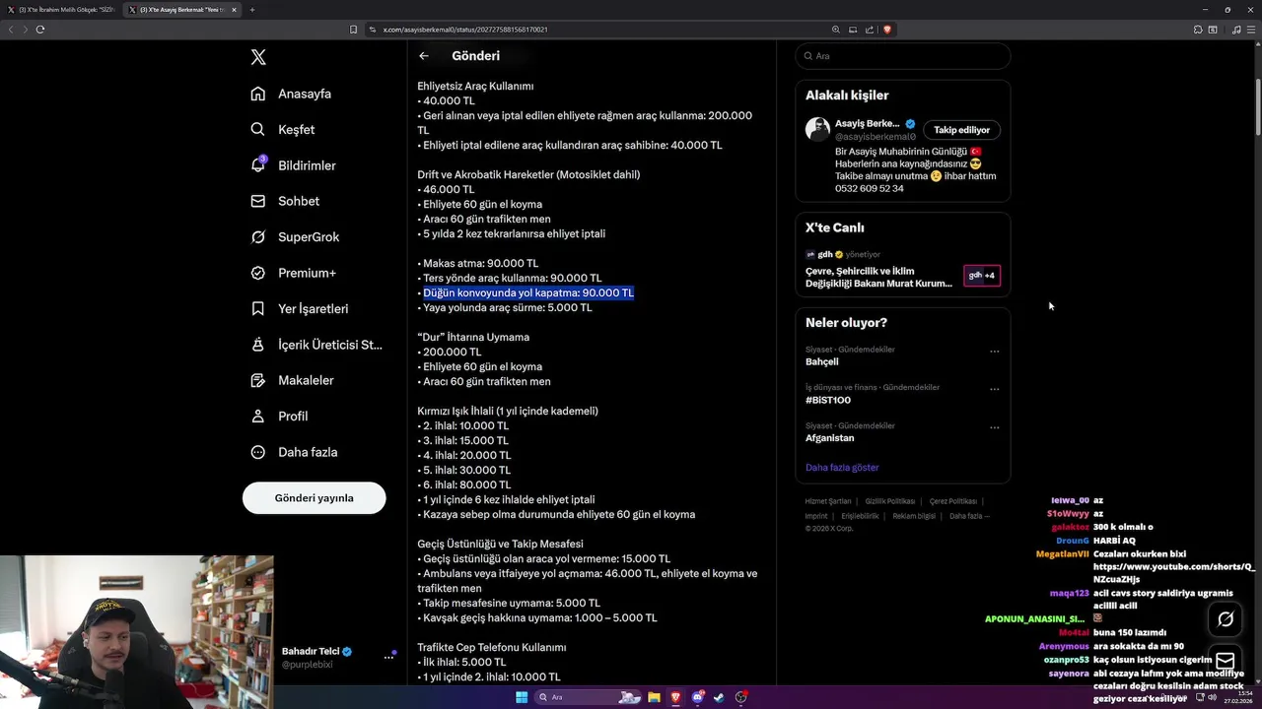Open SuperGrok from the sidebar
The width and height of the screenshot is (1262, 709).
295,236
